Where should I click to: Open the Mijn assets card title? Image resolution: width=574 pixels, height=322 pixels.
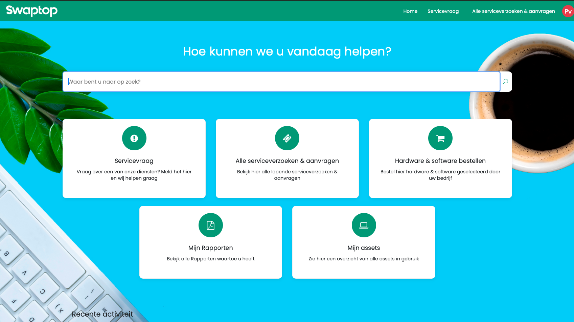(364, 248)
